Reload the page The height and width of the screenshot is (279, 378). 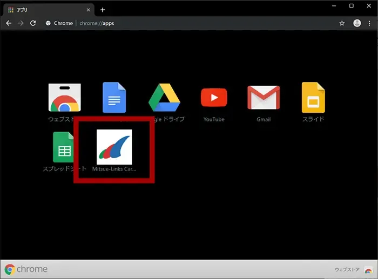33,23
